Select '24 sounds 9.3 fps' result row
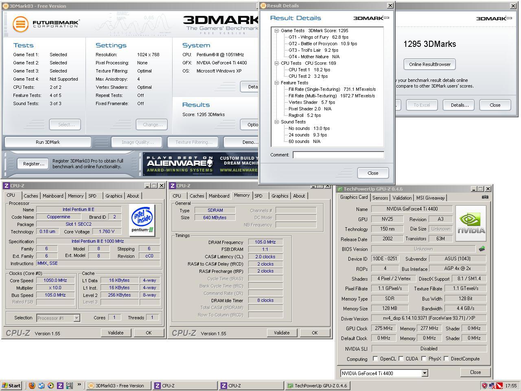Screen dimensions: 521x391 click(308, 135)
